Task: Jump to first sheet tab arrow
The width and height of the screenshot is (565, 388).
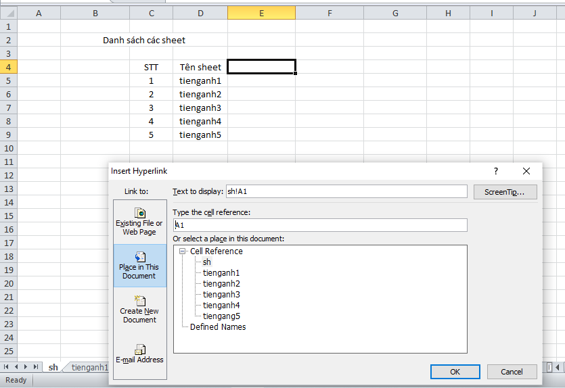Action: [x=6, y=367]
